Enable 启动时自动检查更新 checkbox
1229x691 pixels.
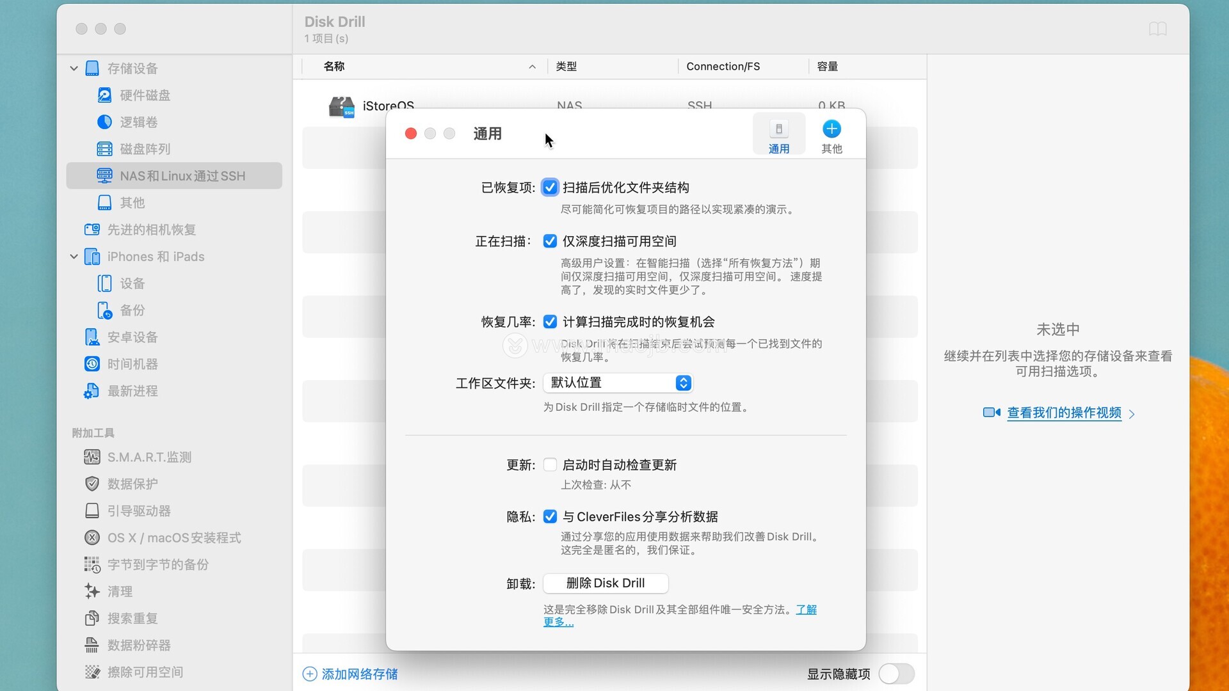[x=550, y=465]
